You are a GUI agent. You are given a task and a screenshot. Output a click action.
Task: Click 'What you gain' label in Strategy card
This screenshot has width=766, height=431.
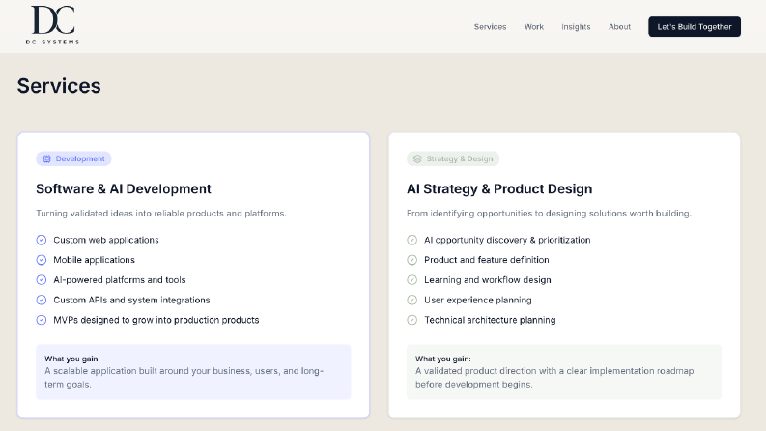tap(443, 359)
